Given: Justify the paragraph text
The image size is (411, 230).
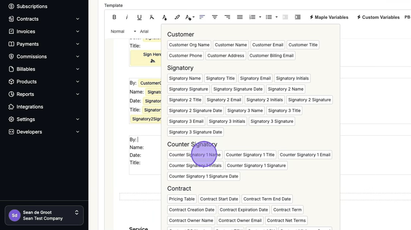Looking at the screenshot, I should [x=240, y=17].
